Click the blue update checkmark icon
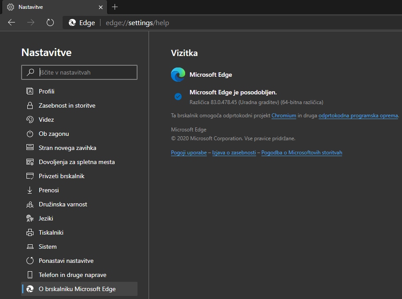 click(178, 97)
